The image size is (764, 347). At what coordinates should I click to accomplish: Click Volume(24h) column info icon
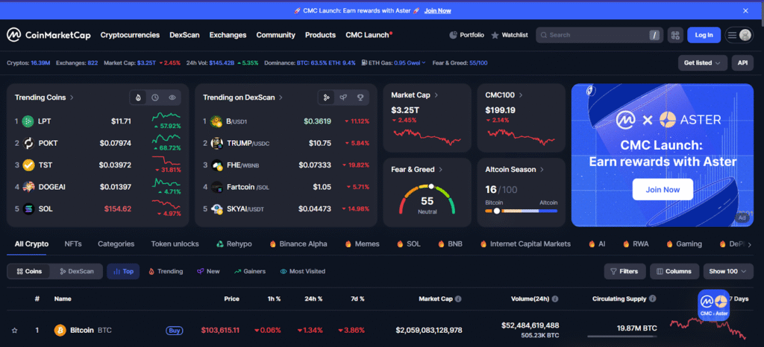555,299
